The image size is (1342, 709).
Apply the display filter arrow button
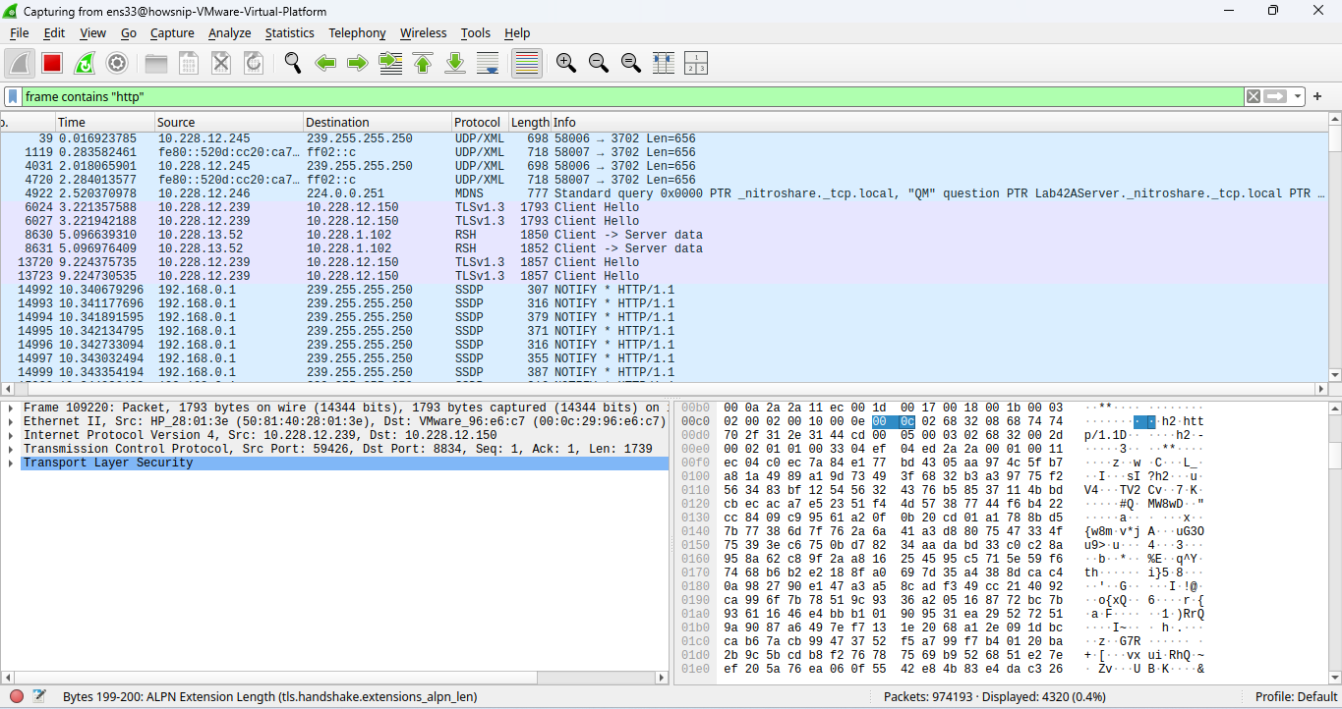tap(1275, 96)
